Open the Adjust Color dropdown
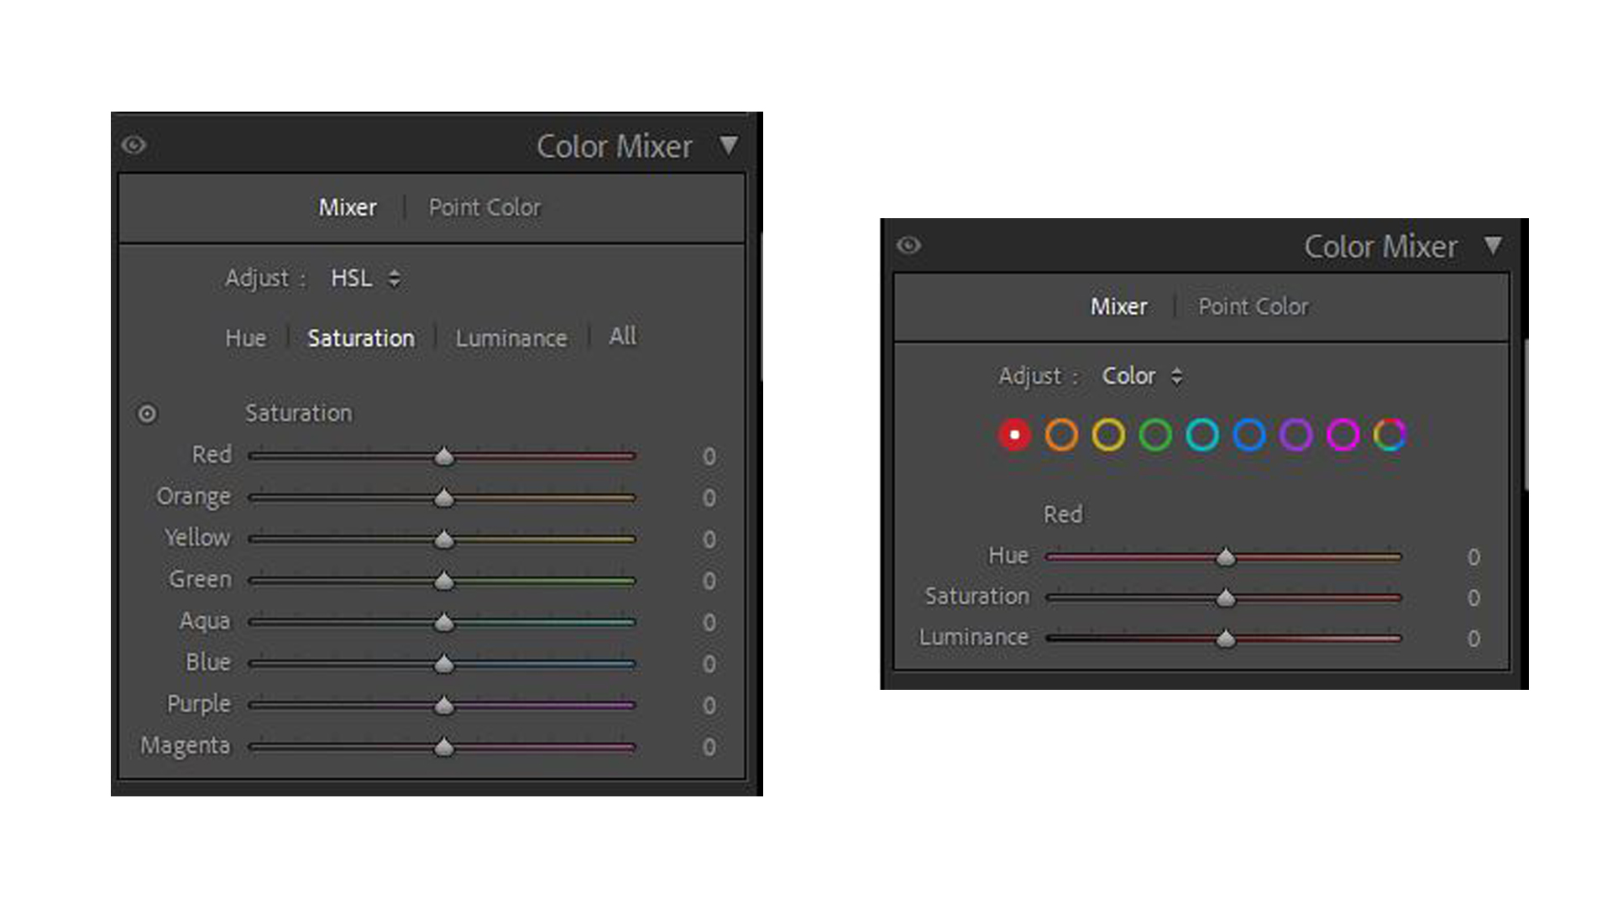Viewport: 1612px width, 908px height. (x=1141, y=376)
